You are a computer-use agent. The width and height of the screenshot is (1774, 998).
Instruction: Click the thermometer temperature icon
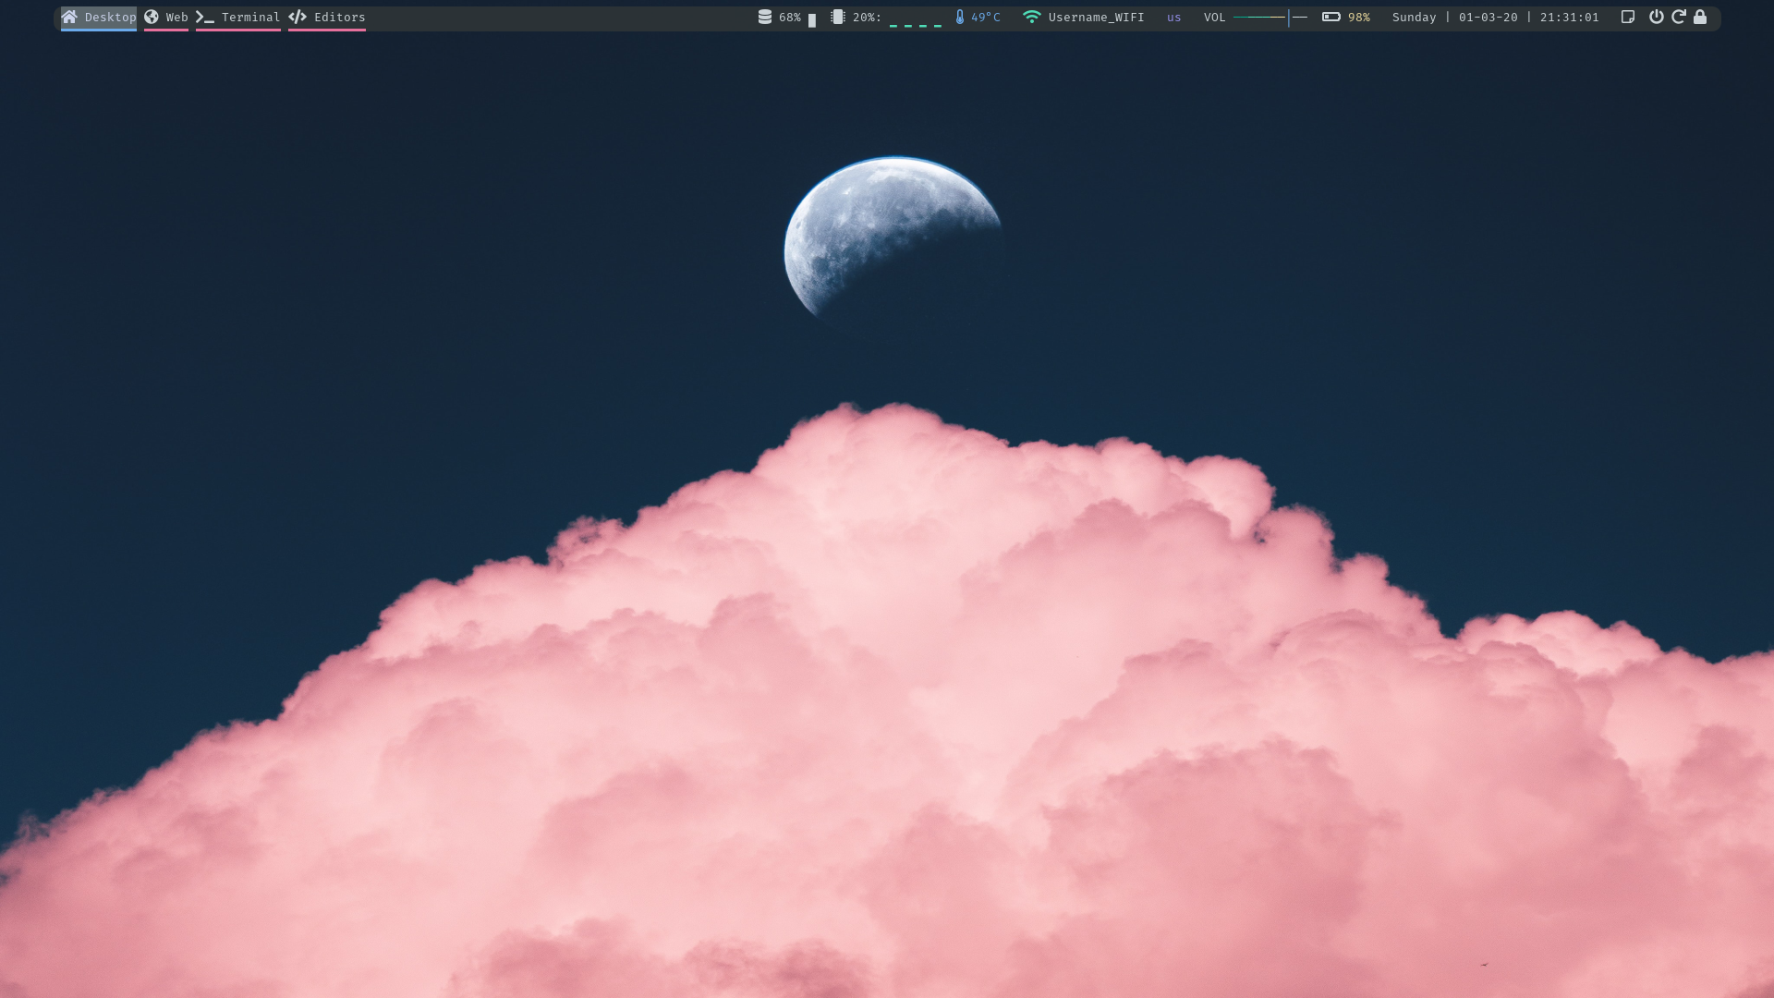point(960,17)
